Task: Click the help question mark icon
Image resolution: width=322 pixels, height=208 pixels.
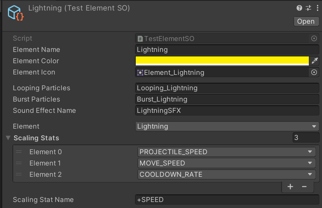Action: pos(299,8)
